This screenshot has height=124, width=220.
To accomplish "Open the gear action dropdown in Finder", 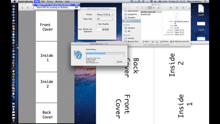I will pyautogui.click(x=184, y=8).
